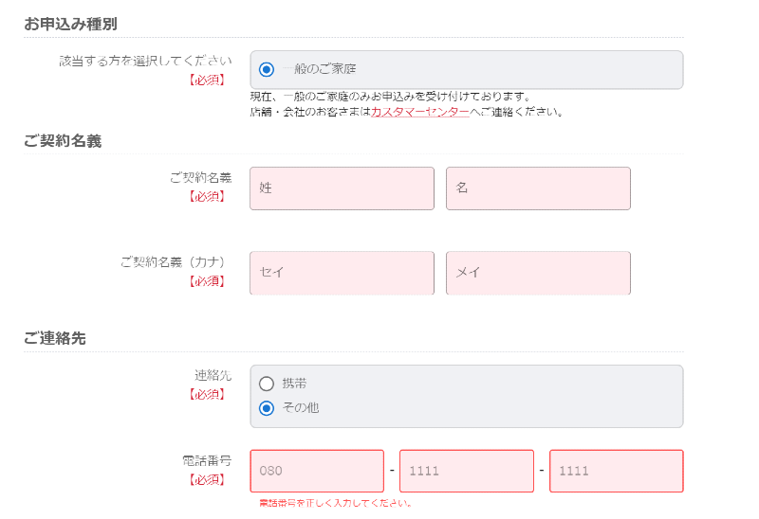
Task: Click the 電話番号 field label
Action: [207, 461]
